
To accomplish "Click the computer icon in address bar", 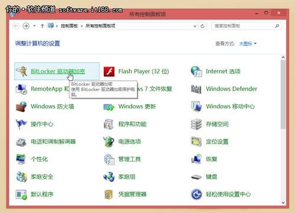I will tap(51, 26).
